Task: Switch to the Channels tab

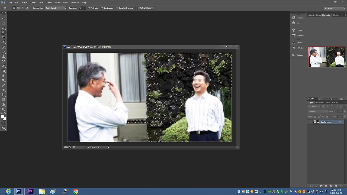Action: (320, 103)
